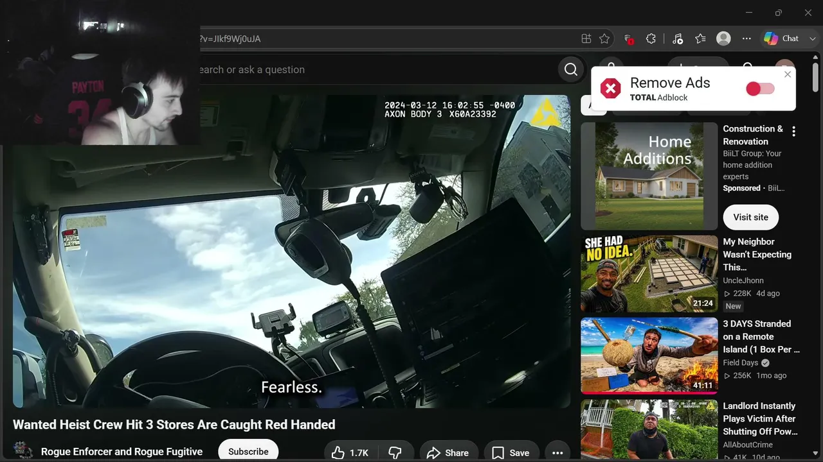Open Copilot Chat in the browser toolbar
This screenshot has width=823, height=462.
[x=781, y=38]
